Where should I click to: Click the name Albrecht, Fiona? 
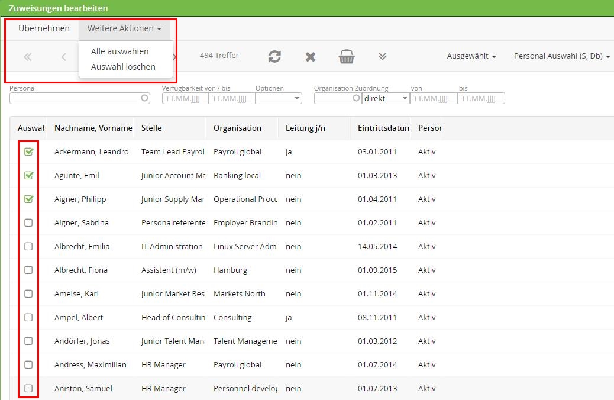coord(81,270)
